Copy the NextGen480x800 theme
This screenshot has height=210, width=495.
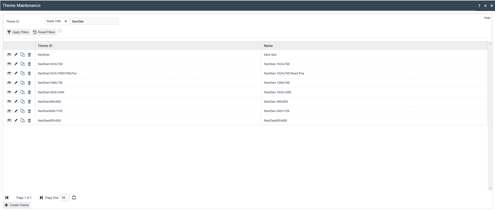(22, 102)
